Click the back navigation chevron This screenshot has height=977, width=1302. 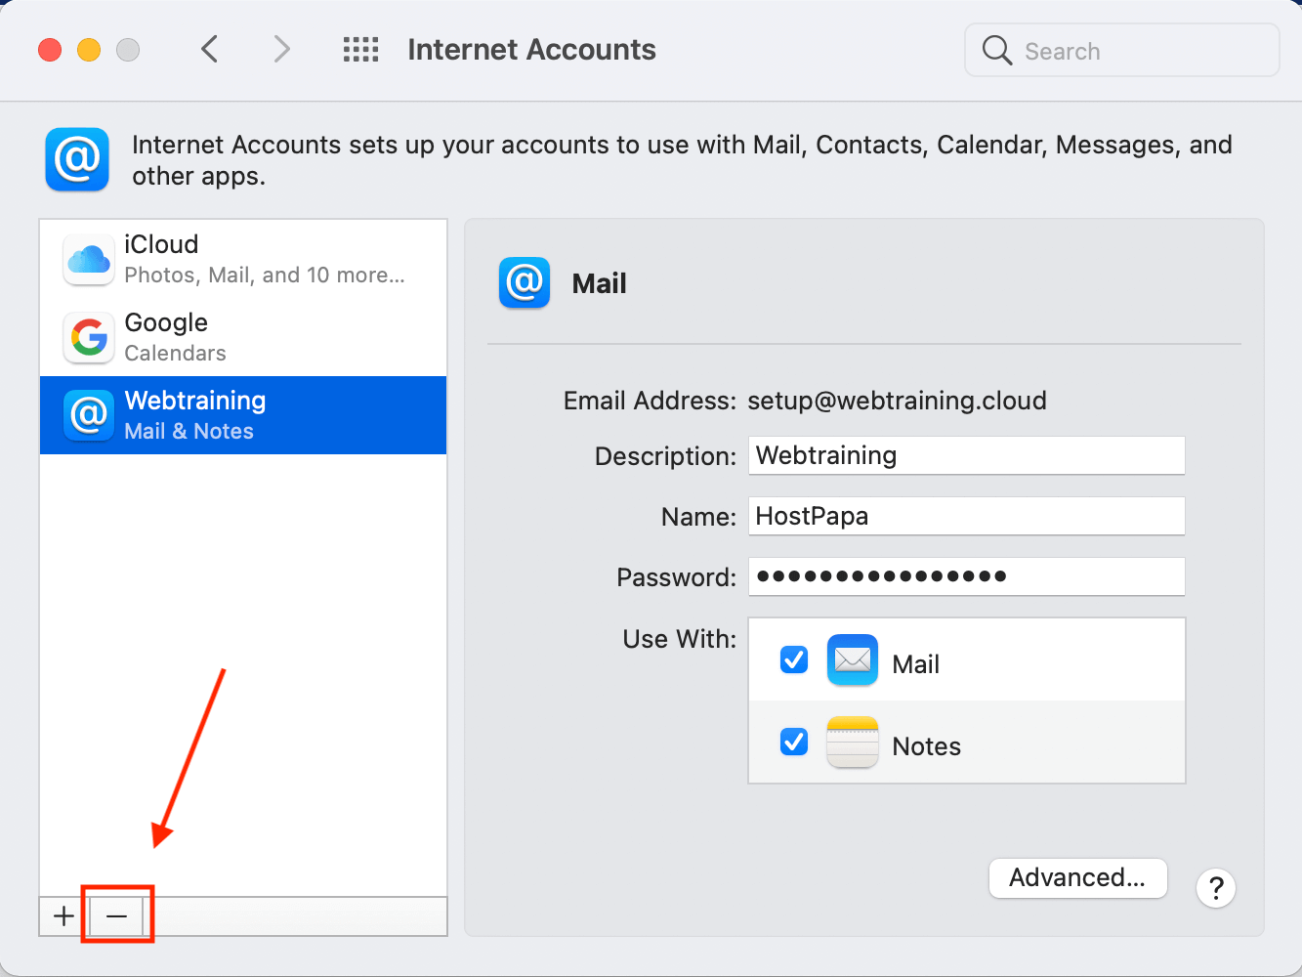[x=209, y=49]
